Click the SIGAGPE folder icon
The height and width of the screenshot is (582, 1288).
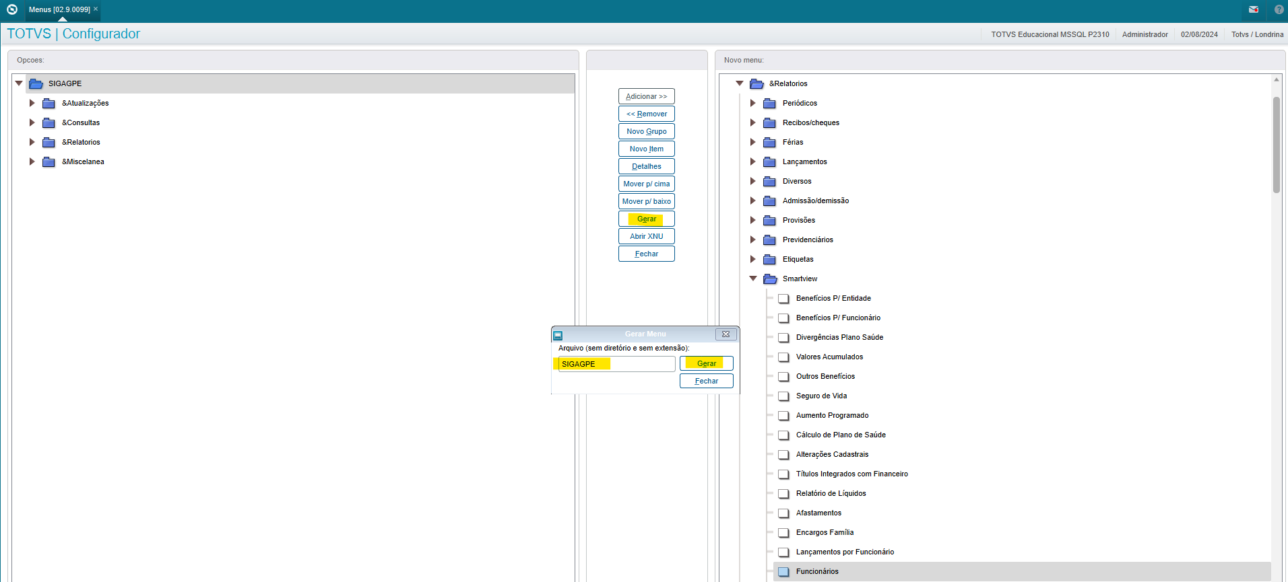[x=36, y=83]
